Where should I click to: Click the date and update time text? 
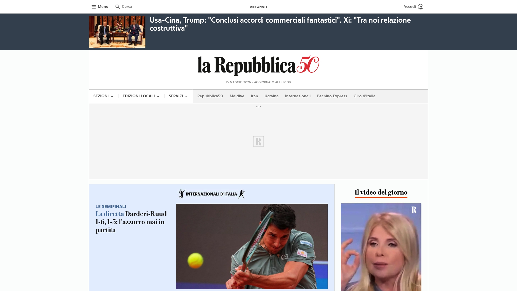(258, 82)
